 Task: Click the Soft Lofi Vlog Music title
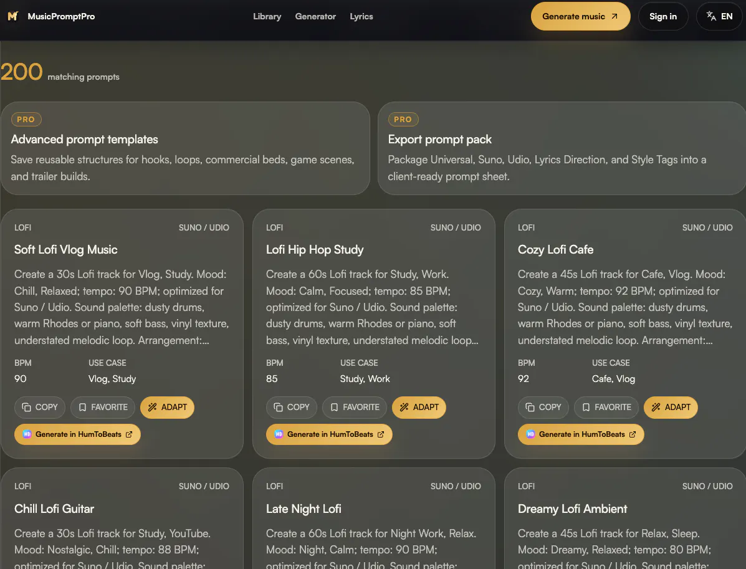65,250
